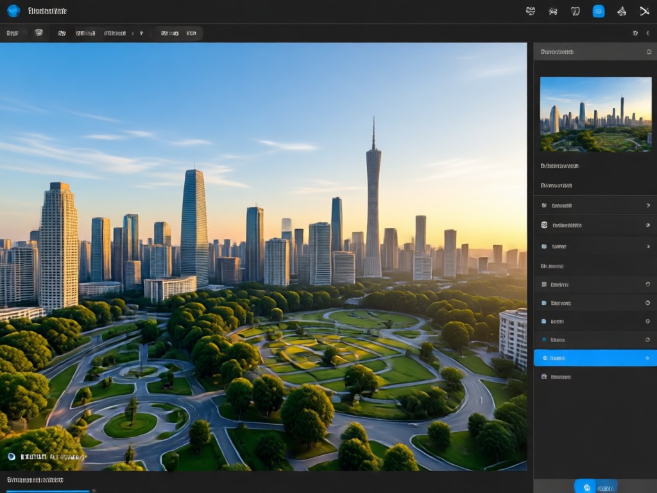This screenshot has width=657, height=493.
Task: Click the pyramid-shaped icon in the title bar
Action: coord(621,11)
